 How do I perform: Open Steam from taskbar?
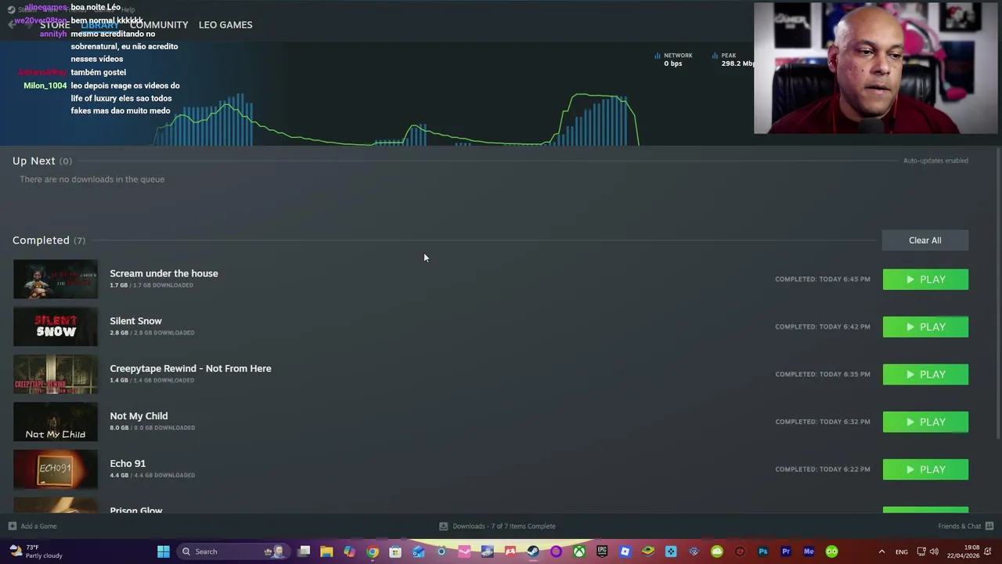tap(533, 551)
